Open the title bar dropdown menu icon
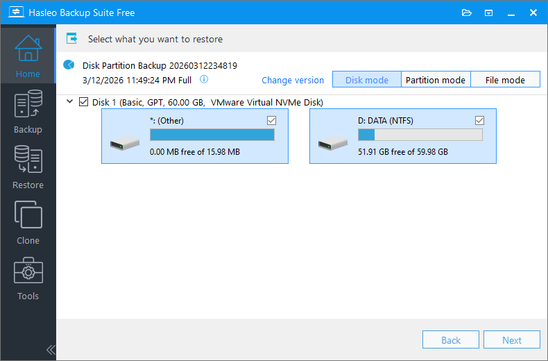 [x=488, y=13]
